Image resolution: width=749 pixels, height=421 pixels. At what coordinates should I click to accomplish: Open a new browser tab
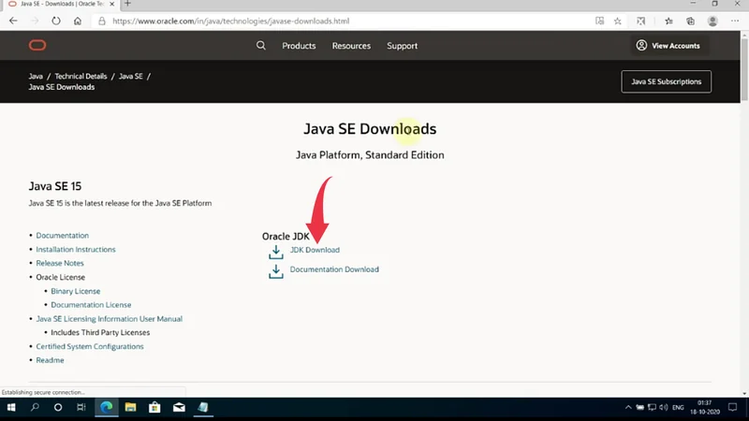pos(127,5)
